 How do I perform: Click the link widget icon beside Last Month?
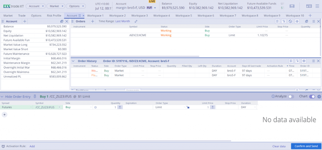pyautogui.click(x=136, y=21)
